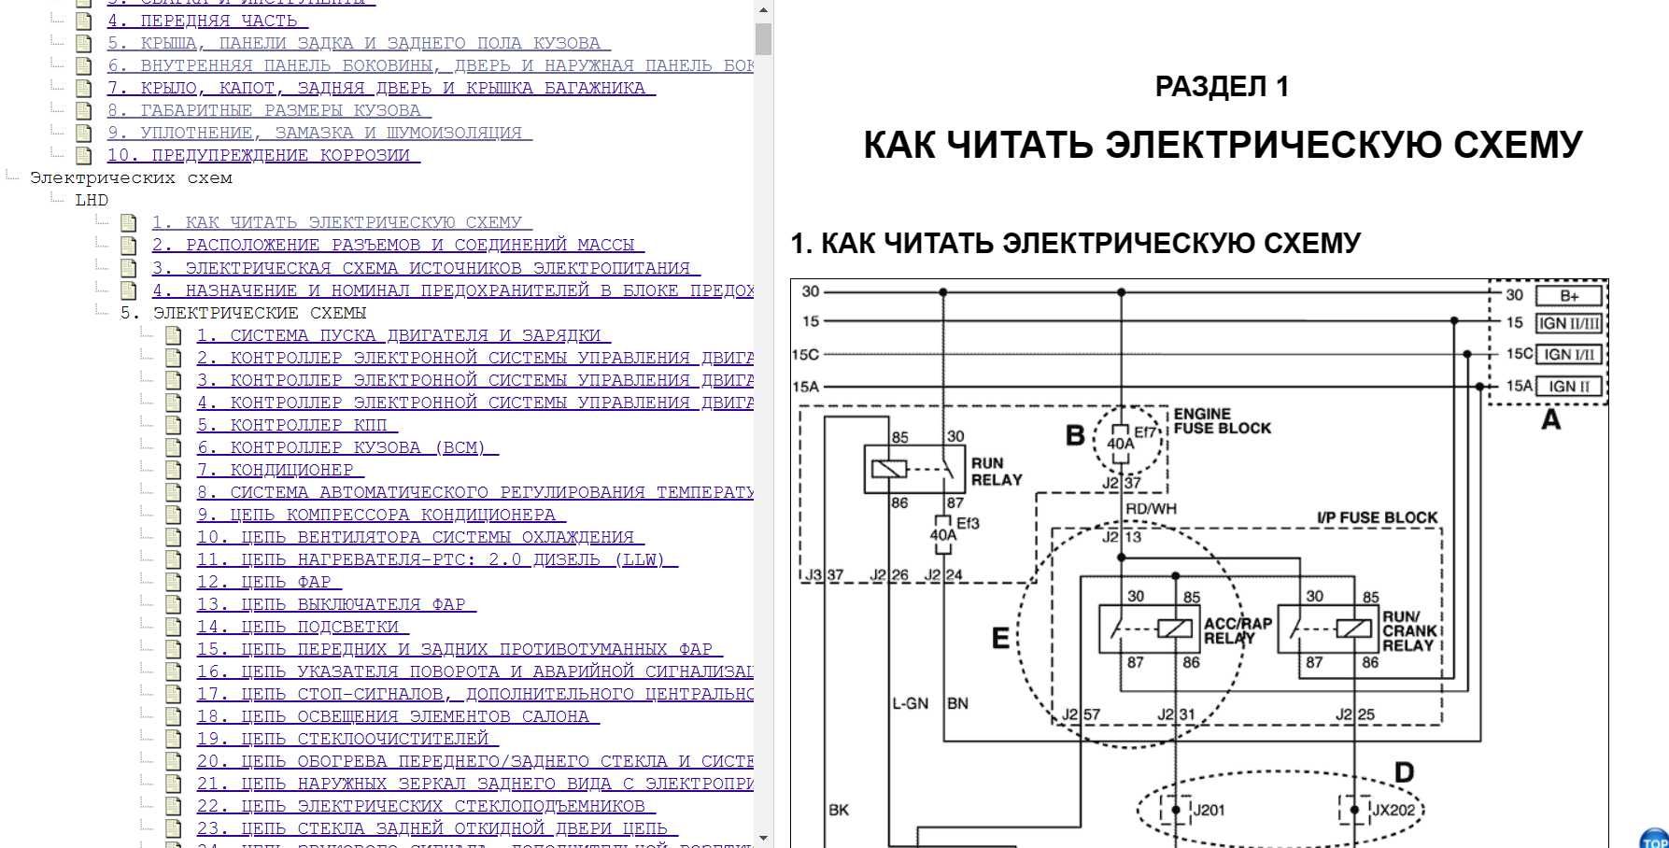
Task: Click page icon beside 1. КАК ЧИТАТЬ
Action: pyautogui.click(x=129, y=222)
